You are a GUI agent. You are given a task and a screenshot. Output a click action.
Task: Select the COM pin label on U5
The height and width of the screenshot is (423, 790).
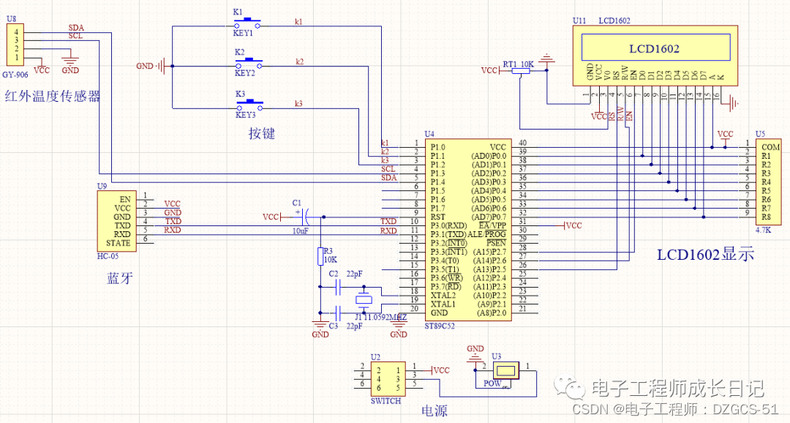click(770, 147)
